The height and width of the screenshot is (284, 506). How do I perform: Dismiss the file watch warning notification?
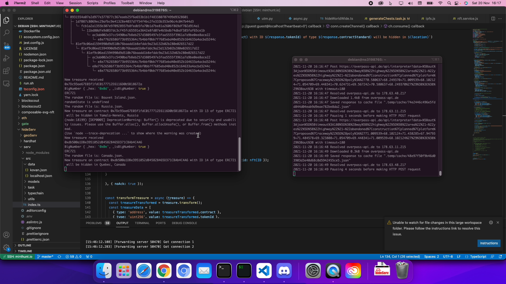498,222
